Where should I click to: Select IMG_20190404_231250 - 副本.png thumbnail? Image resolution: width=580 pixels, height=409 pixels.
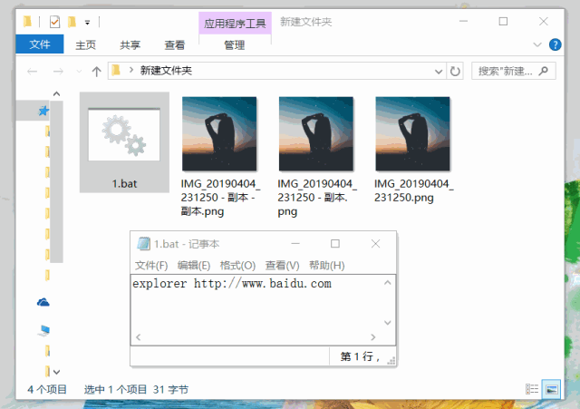(x=316, y=134)
